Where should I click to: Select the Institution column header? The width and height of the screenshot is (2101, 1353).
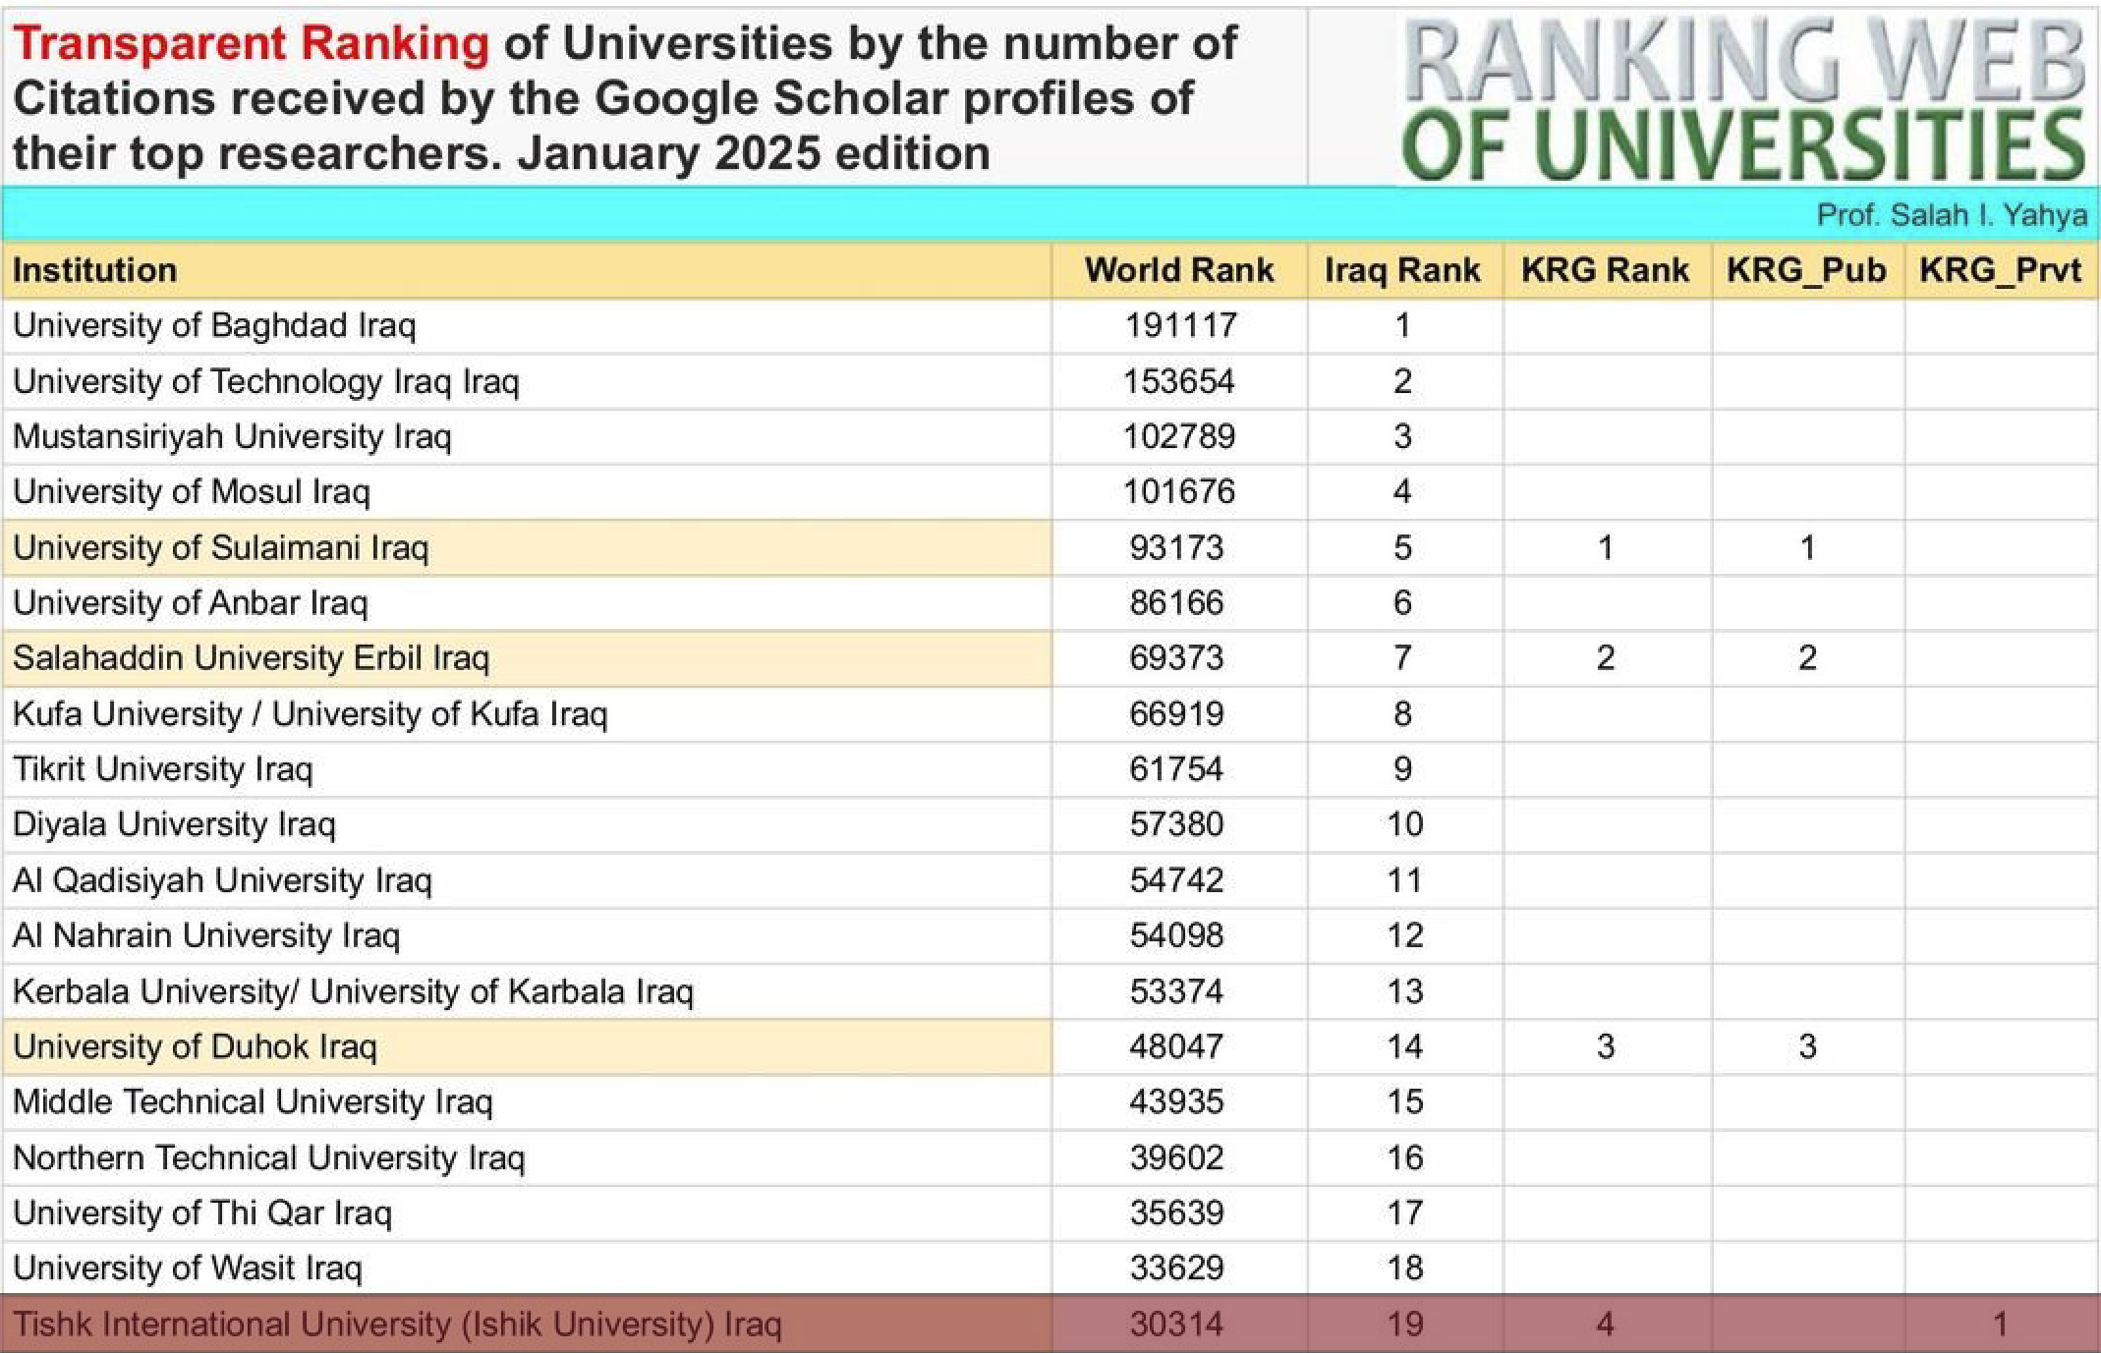point(95,270)
